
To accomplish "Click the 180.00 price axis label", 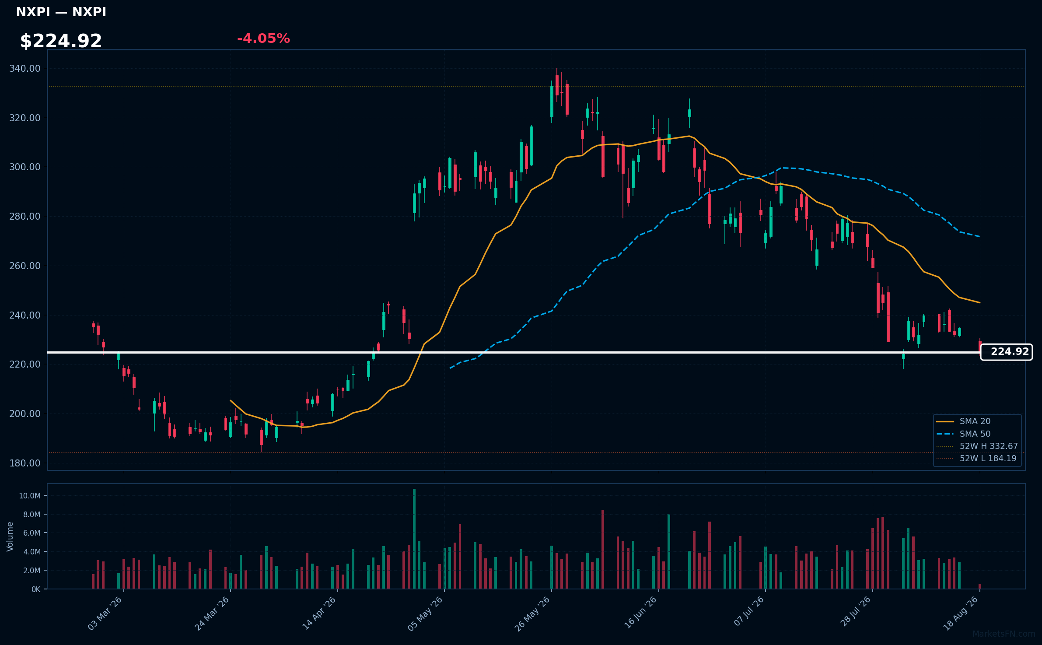I will (25, 463).
